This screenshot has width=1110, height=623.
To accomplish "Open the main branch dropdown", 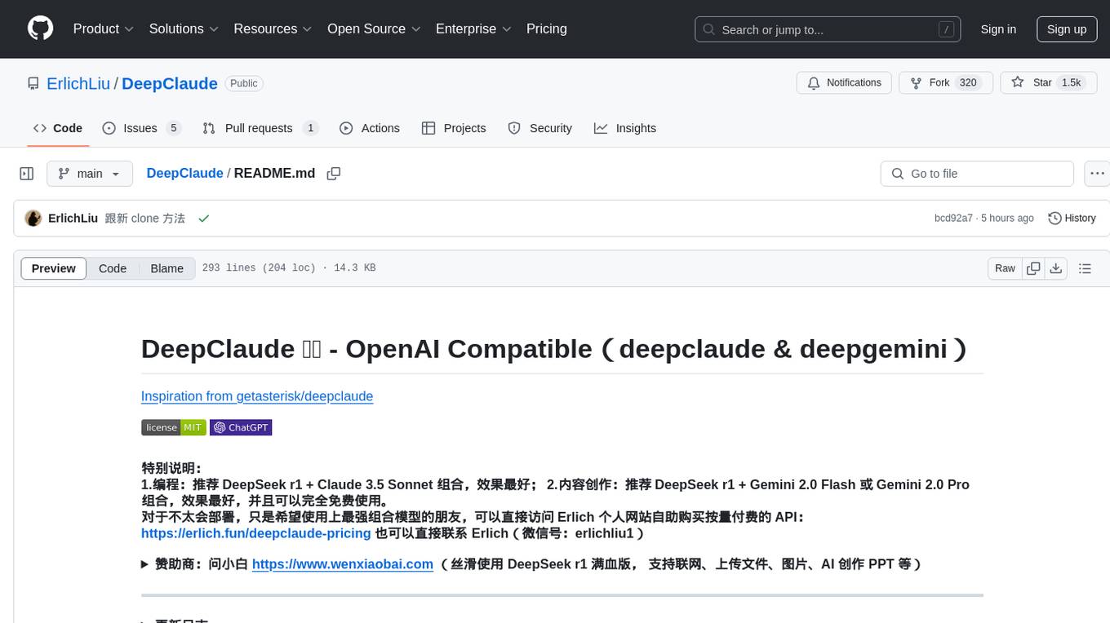I will [90, 174].
